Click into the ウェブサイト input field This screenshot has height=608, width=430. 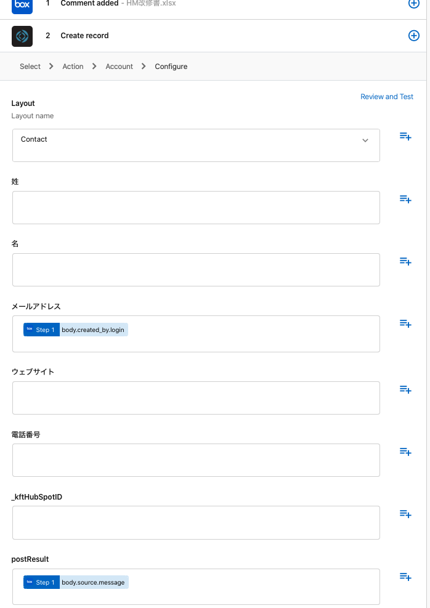click(196, 398)
